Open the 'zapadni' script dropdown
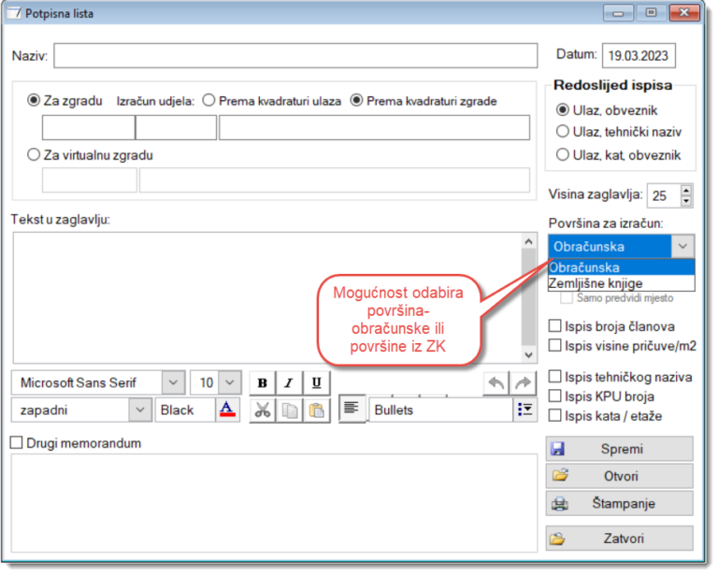 coord(139,410)
